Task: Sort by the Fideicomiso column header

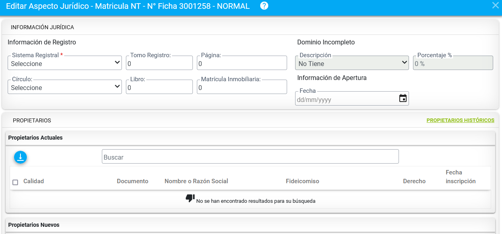Action: point(303,181)
